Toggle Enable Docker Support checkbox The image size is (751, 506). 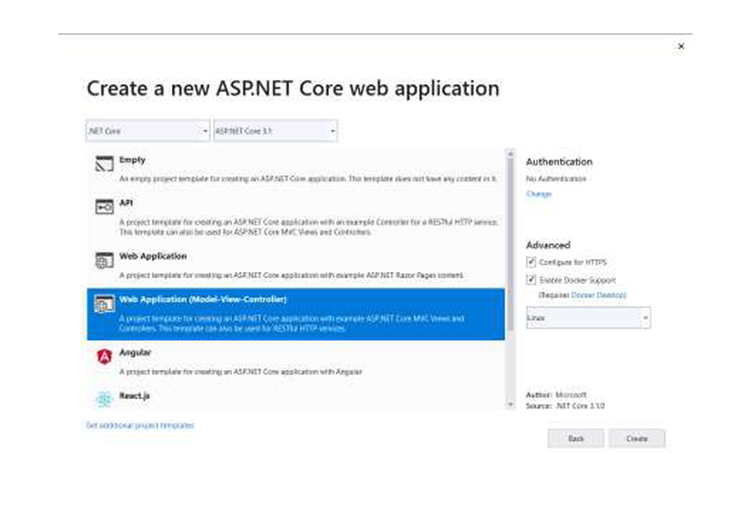(x=531, y=280)
